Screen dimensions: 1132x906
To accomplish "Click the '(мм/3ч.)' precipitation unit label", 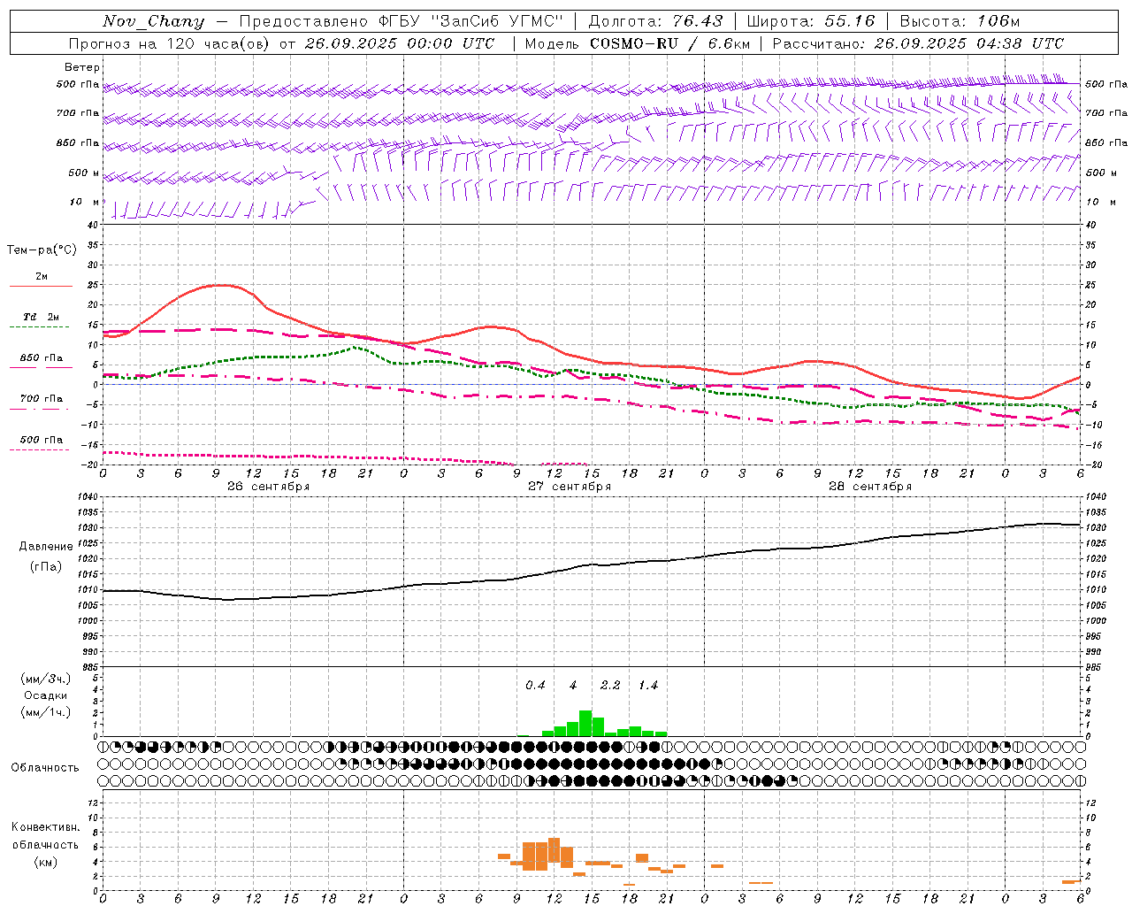I will tap(45, 679).
